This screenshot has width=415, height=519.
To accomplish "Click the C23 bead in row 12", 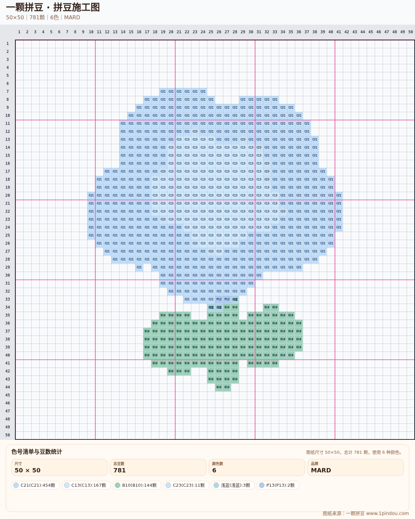I will point(195,131).
